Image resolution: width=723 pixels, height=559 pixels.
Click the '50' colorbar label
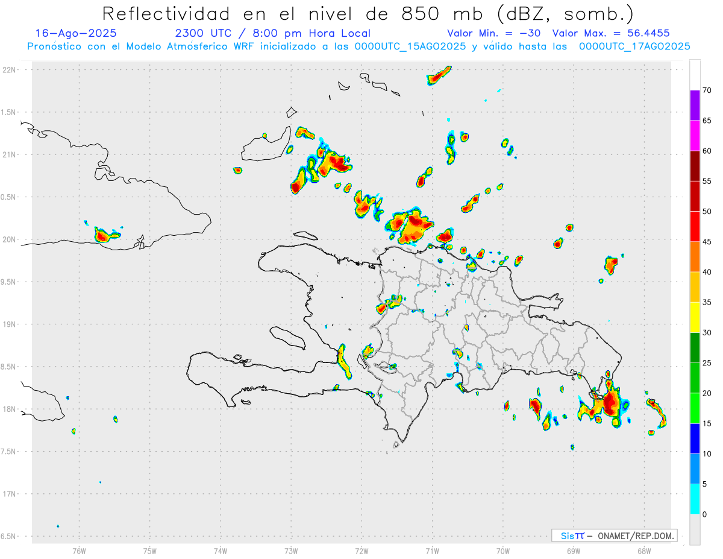click(x=707, y=212)
